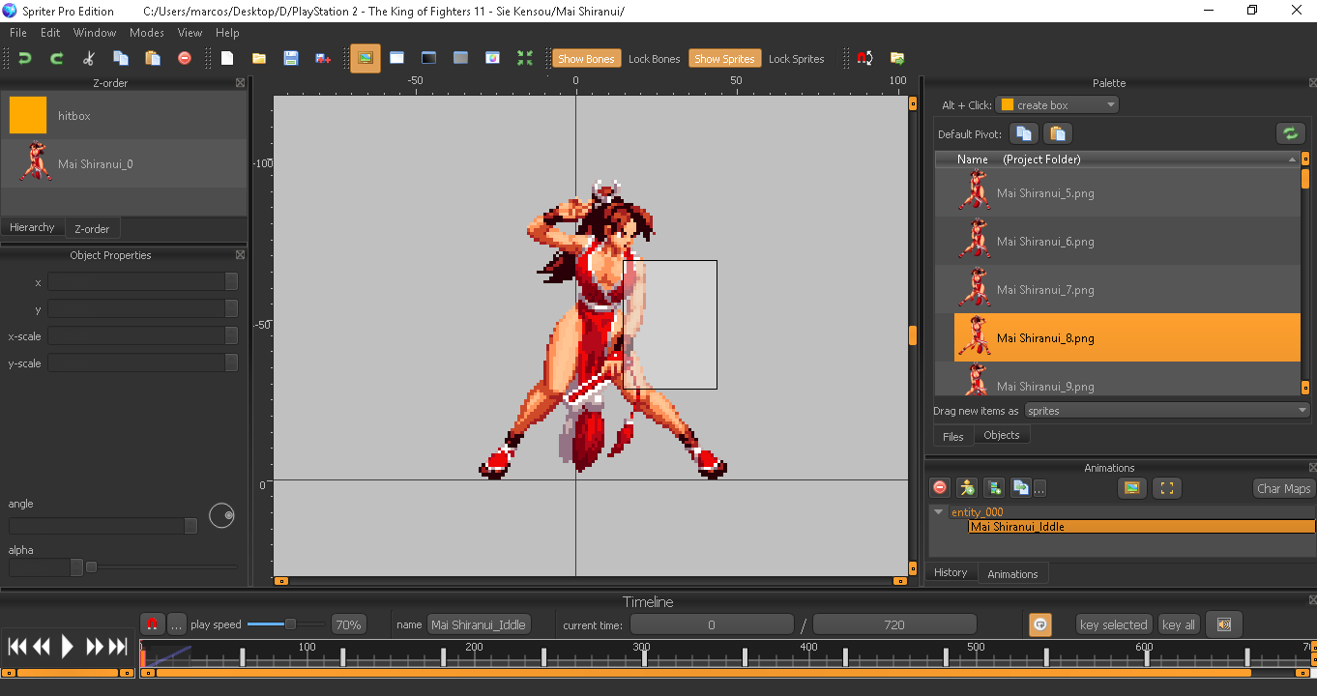Switch to the History tab
The height and width of the screenshot is (696, 1317).
951,572
